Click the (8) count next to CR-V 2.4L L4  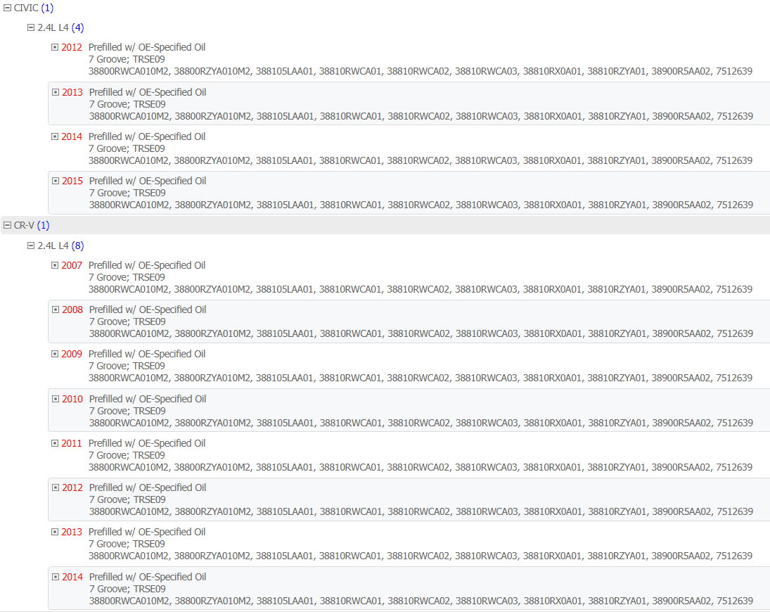point(77,246)
